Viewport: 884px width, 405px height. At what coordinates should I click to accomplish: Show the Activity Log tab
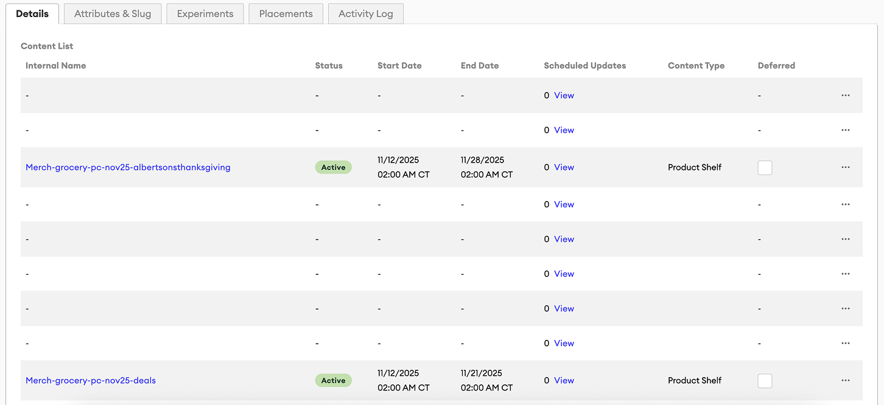[366, 13]
